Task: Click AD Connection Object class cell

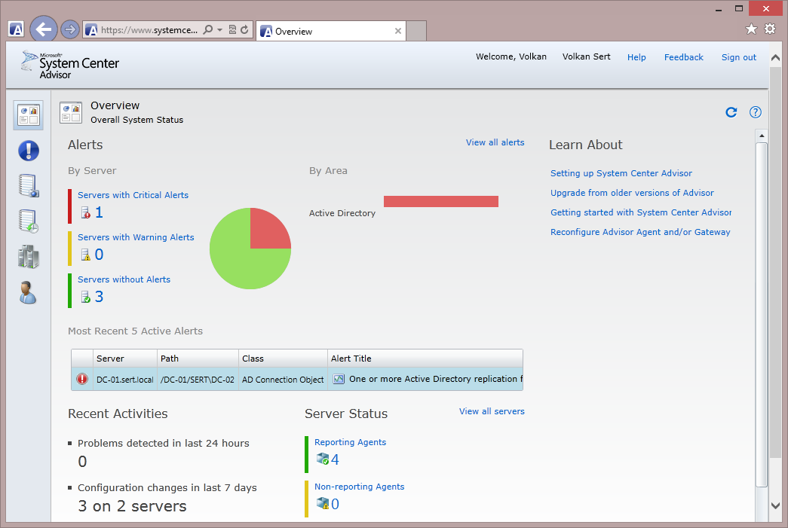Action: [283, 380]
